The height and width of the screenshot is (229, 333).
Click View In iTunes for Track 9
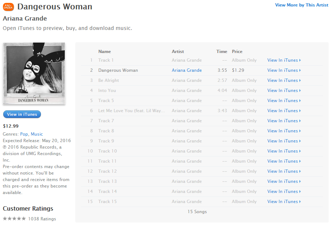pyautogui.click(x=284, y=141)
